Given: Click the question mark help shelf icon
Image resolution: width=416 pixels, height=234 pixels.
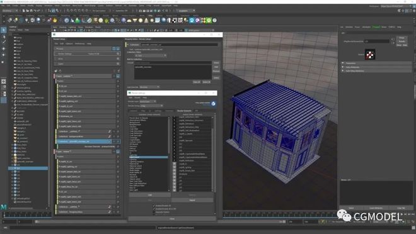Looking at the screenshot, I should point(214,20).
